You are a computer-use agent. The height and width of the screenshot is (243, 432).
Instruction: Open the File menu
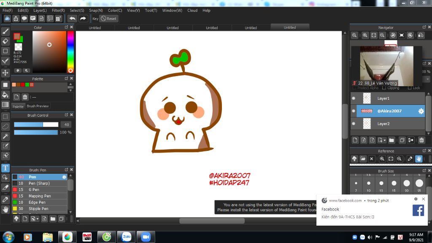pyautogui.click(x=8, y=10)
